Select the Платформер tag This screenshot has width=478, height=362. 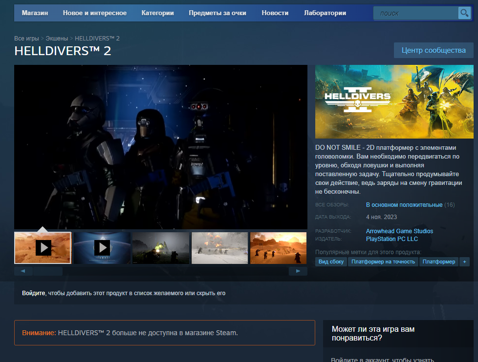(439, 261)
